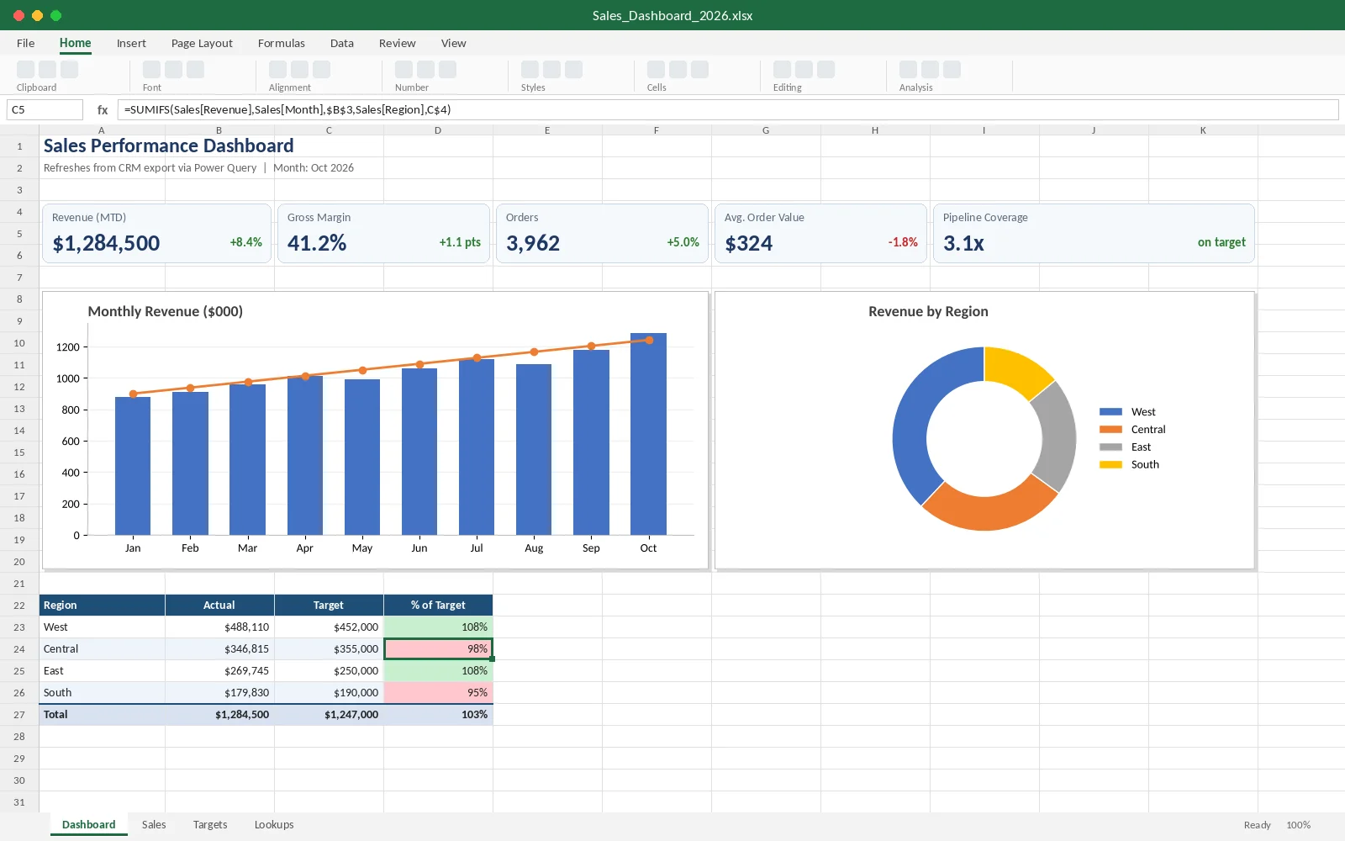
Task: Click the middle icon in Font group
Action: click(174, 70)
